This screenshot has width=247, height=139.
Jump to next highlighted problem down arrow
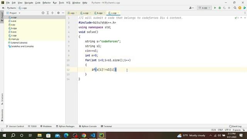click(245, 18)
